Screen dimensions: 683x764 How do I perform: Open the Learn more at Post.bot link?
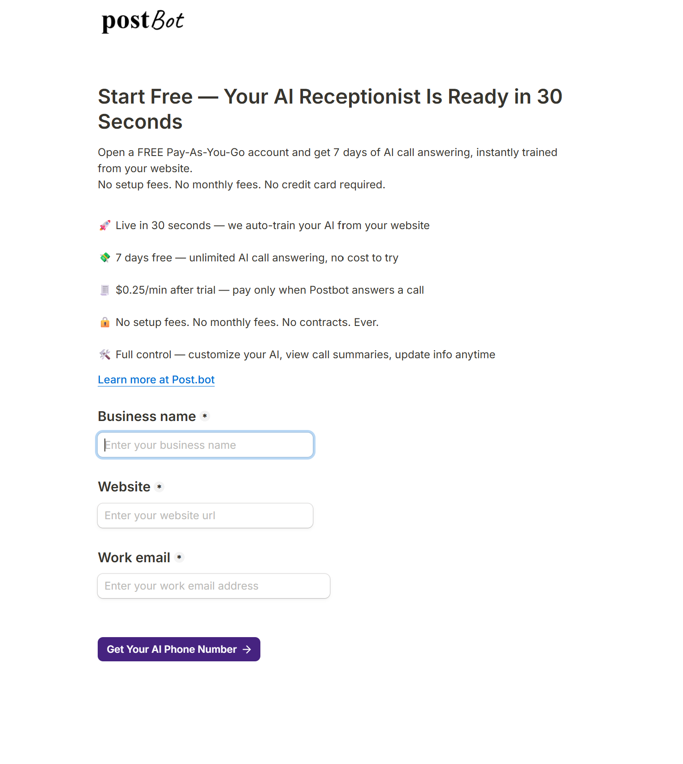pyautogui.click(x=156, y=380)
